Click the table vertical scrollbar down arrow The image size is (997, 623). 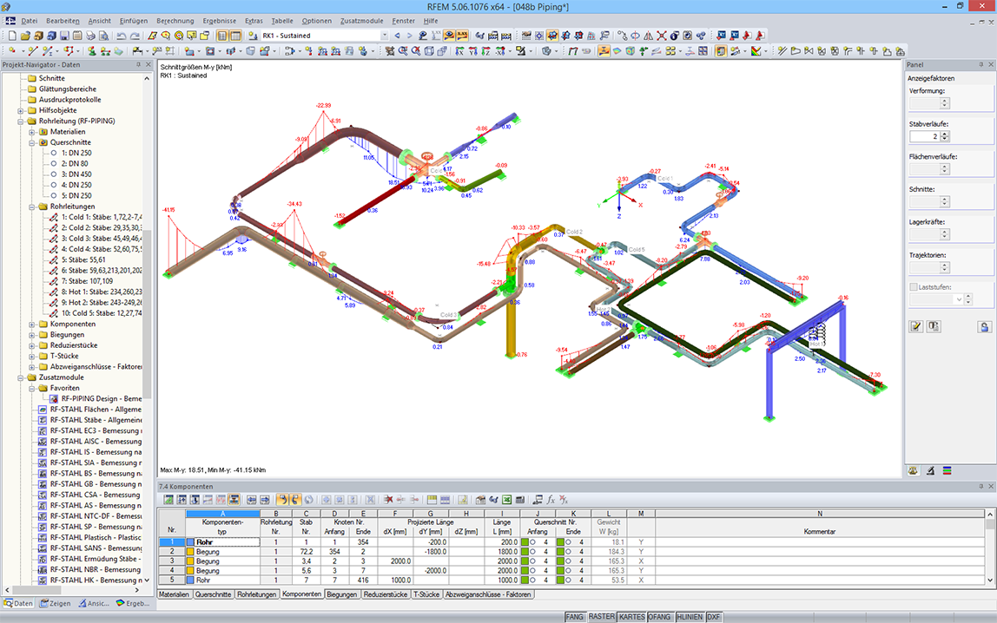tap(990, 580)
